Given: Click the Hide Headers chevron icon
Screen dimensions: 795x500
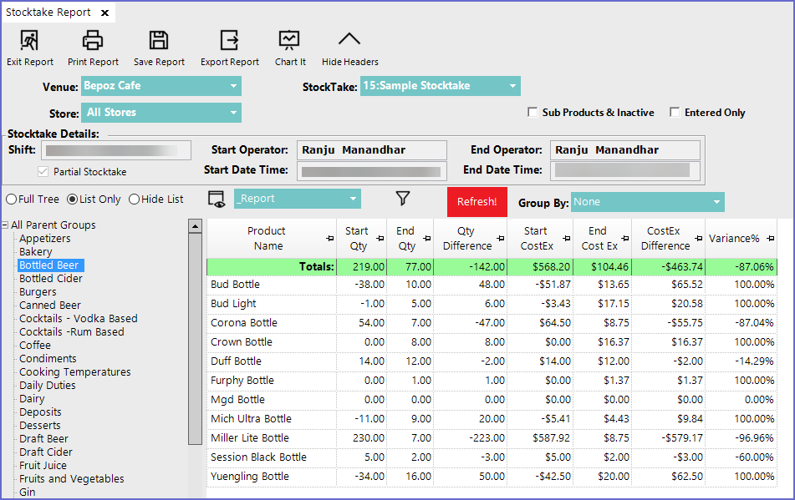Looking at the screenshot, I should (x=349, y=40).
